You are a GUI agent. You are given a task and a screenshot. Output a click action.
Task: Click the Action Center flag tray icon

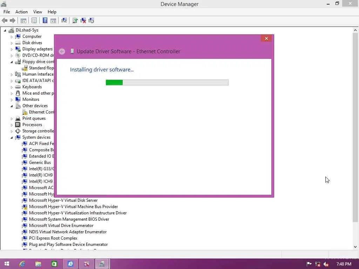click(309, 264)
